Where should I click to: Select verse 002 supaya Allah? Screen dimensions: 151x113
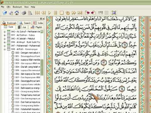28,60
